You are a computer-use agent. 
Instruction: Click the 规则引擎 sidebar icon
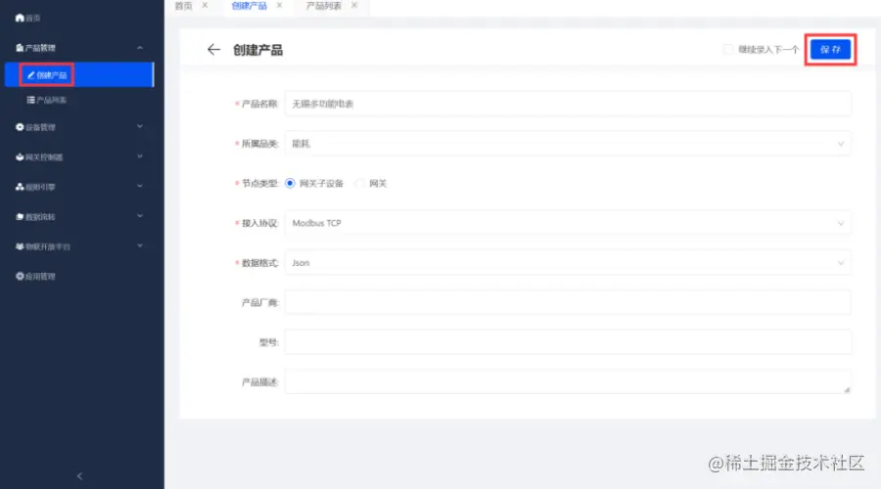click(20, 187)
